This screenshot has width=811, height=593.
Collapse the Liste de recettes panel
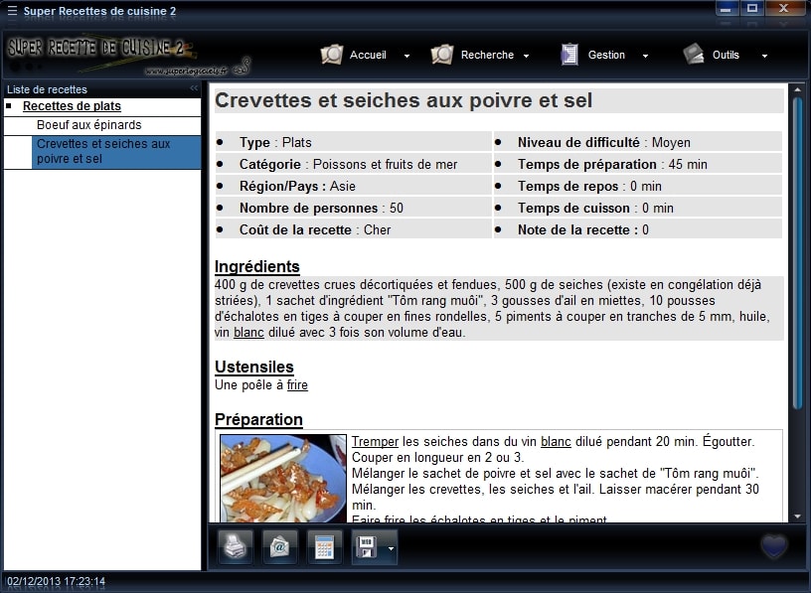[192, 88]
